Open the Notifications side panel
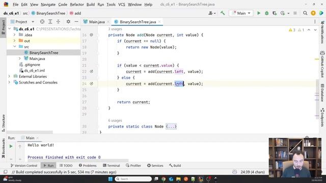326x183 pixels. [x=322, y=32]
